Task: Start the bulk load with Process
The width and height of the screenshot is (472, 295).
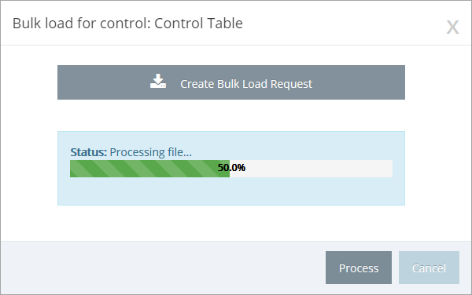Action: pos(359,268)
